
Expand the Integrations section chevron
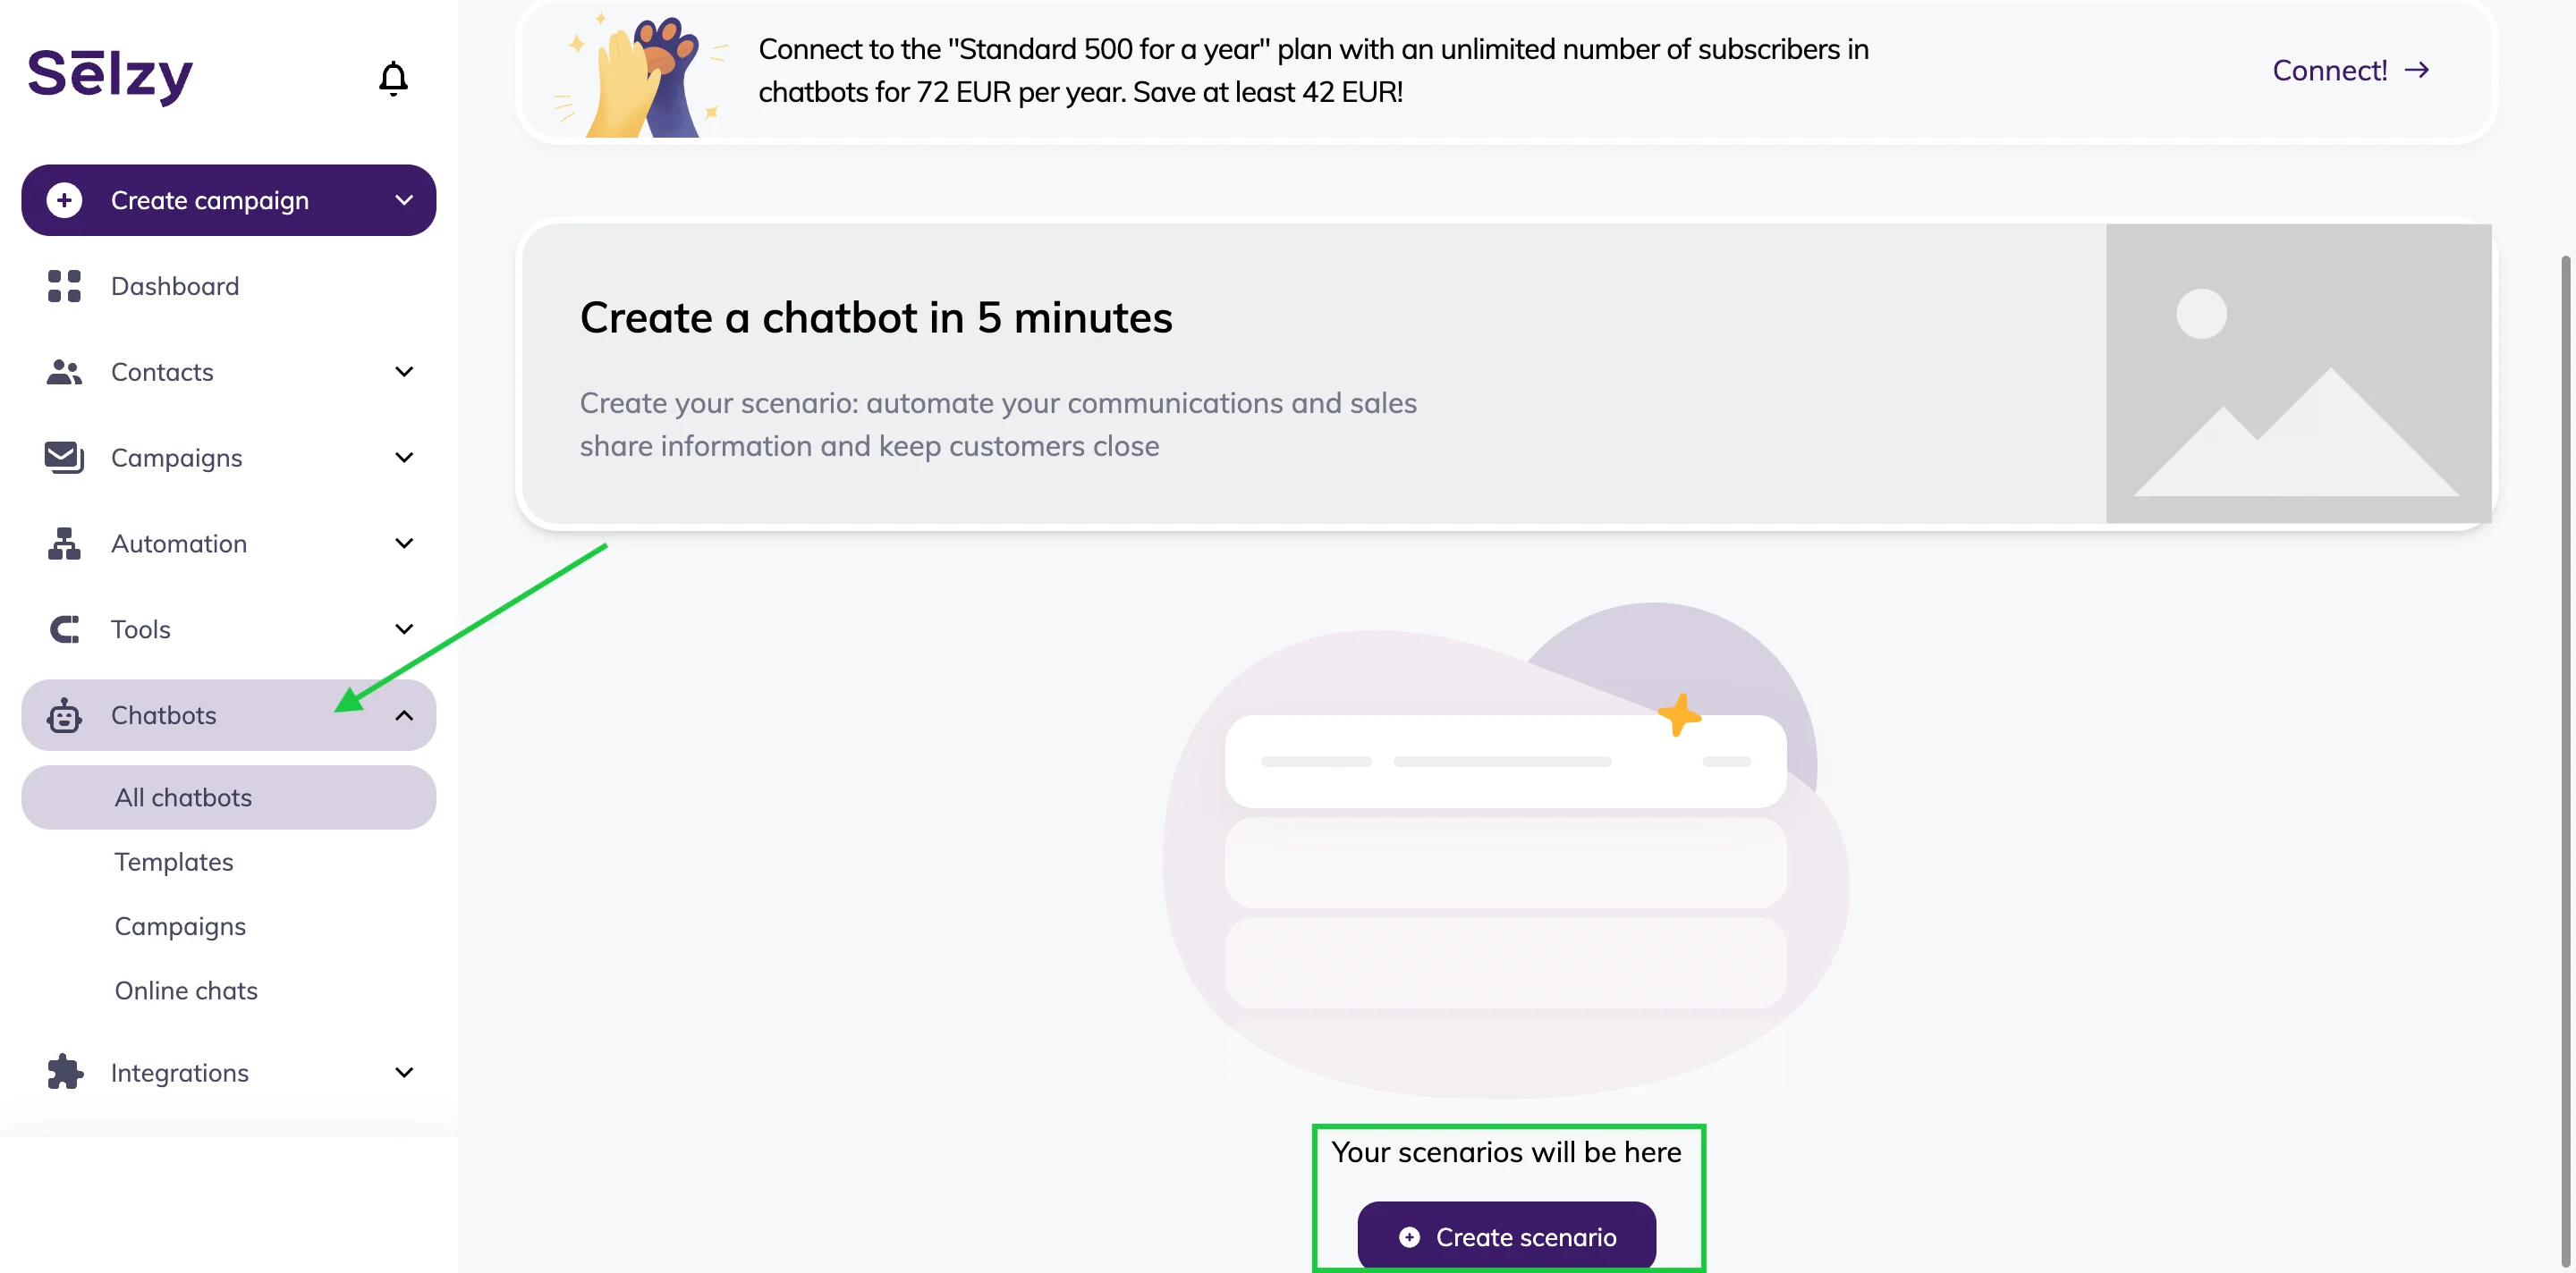pos(404,1072)
